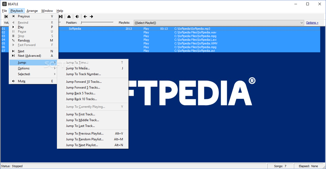Click the Play icon in Playback menu
The height and width of the screenshot is (169, 326).
pyautogui.click(x=13, y=27)
